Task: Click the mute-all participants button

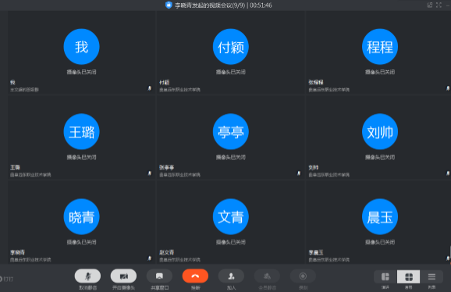Action: pyautogui.click(x=267, y=276)
